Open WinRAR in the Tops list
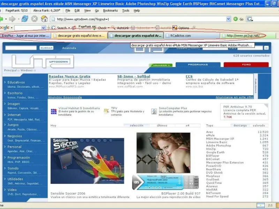Image resolution: width=279 pixels, height=209 pixels. (212, 189)
